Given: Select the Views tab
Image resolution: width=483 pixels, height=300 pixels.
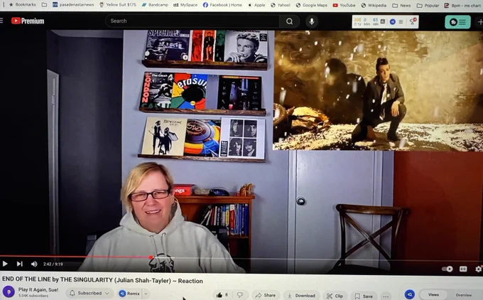Looking at the screenshot, I should pyautogui.click(x=433, y=294).
